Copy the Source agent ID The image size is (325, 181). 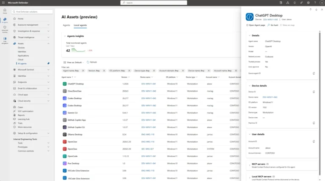click(x=314, y=73)
